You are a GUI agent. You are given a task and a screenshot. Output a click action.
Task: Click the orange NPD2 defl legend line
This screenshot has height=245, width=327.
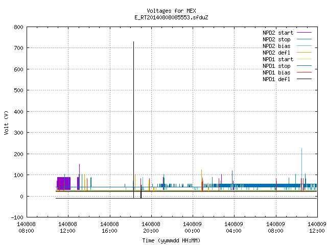point(304,53)
